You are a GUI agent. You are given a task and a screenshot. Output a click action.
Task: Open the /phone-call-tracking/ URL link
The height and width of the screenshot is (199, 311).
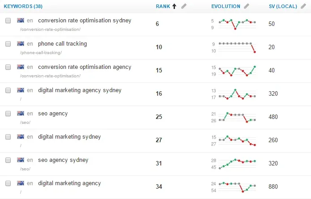(41, 53)
